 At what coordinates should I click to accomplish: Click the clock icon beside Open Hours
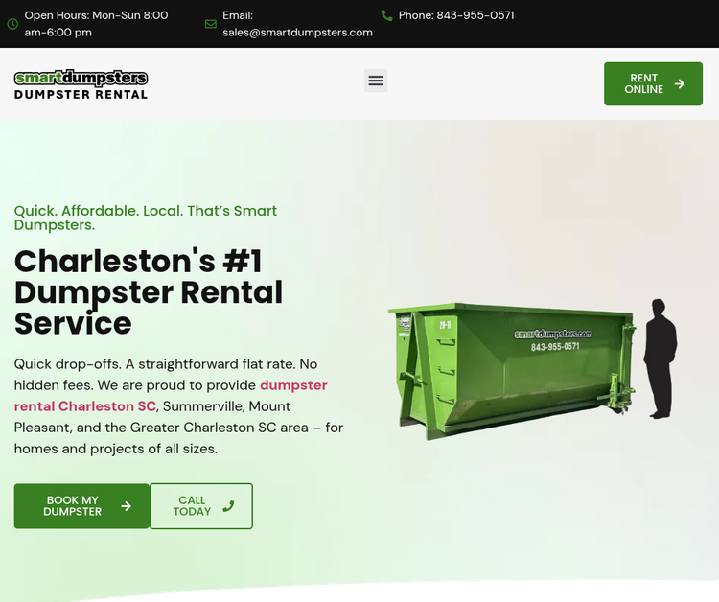point(12,24)
